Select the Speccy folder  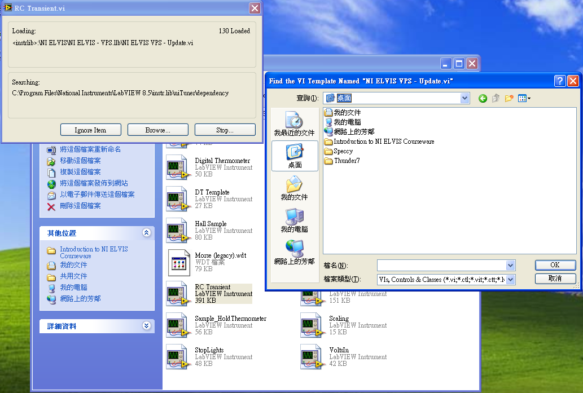coord(339,151)
